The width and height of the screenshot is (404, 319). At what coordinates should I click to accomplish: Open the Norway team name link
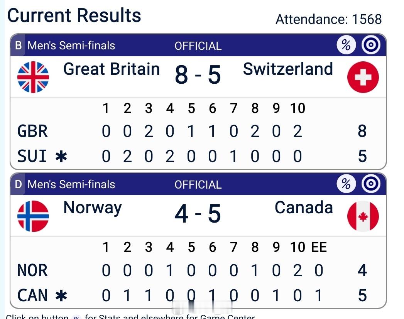pyautogui.click(x=93, y=208)
